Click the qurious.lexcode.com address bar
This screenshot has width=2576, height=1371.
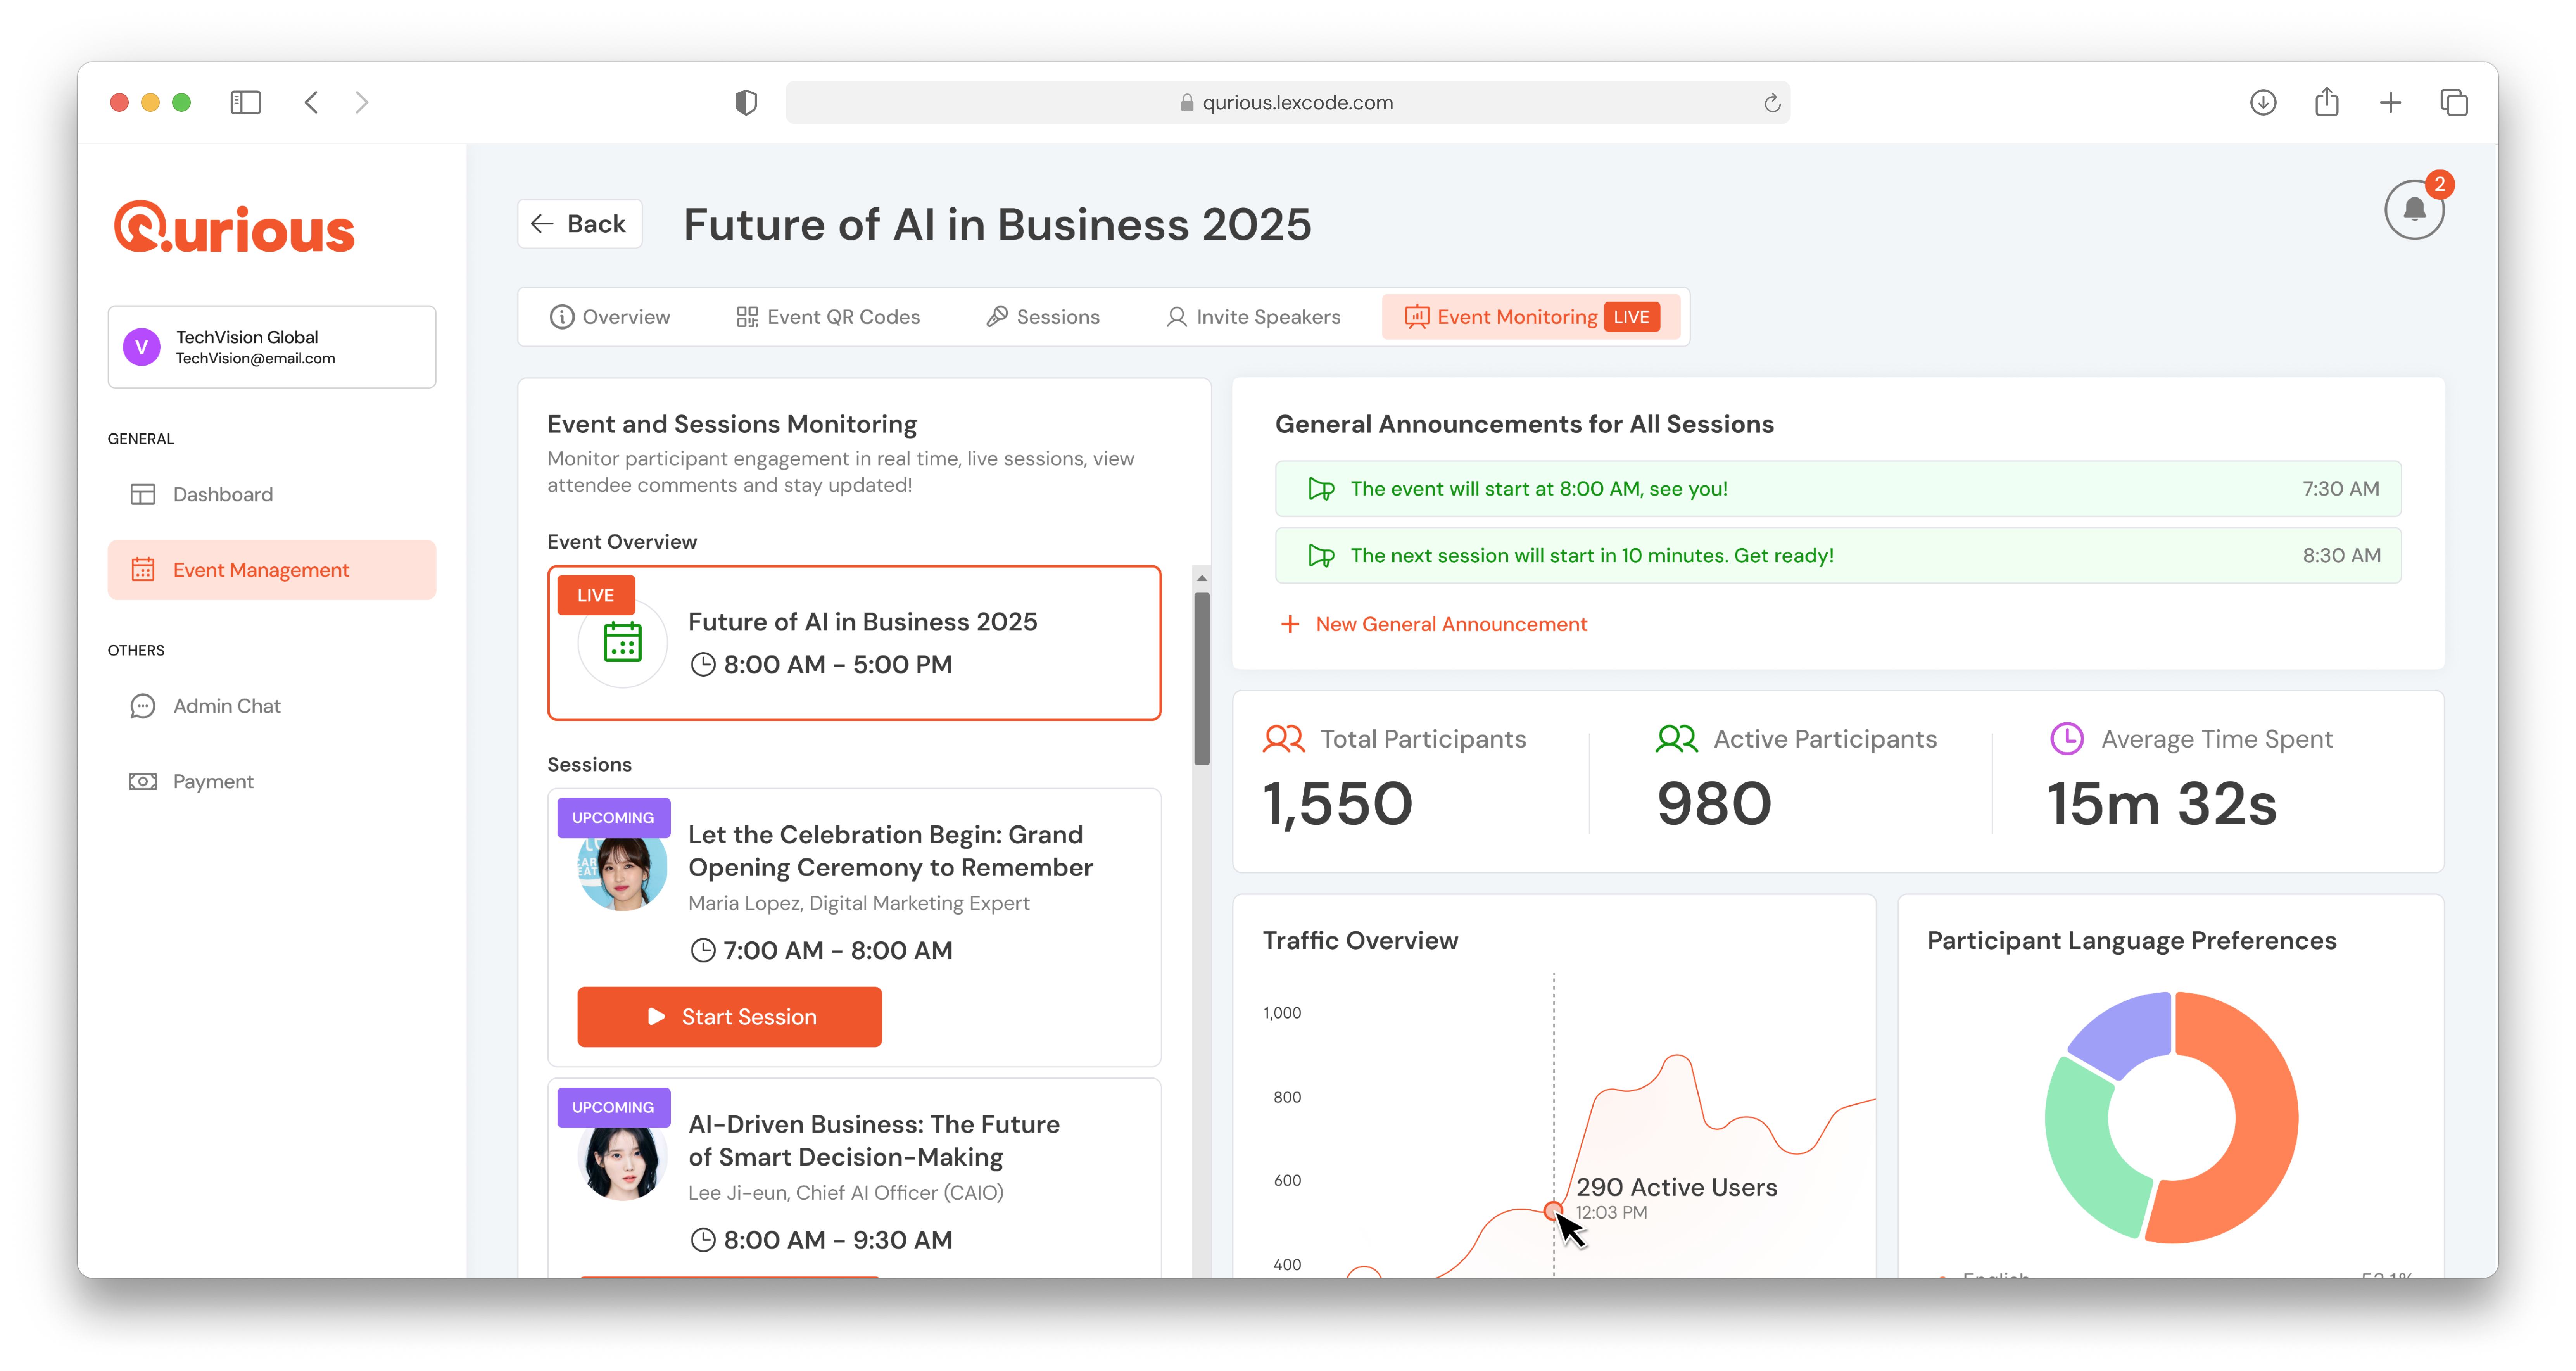pyautogui.click(x=1288, y=102)
